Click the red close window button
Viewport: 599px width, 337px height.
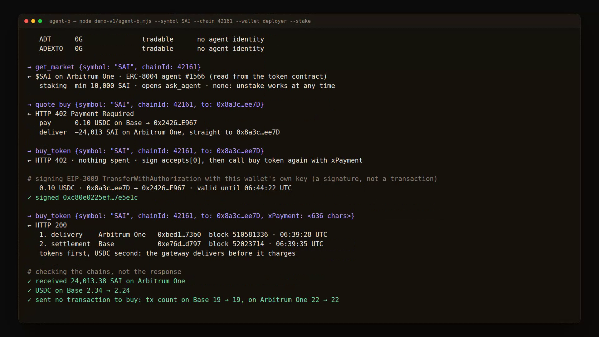26,21
